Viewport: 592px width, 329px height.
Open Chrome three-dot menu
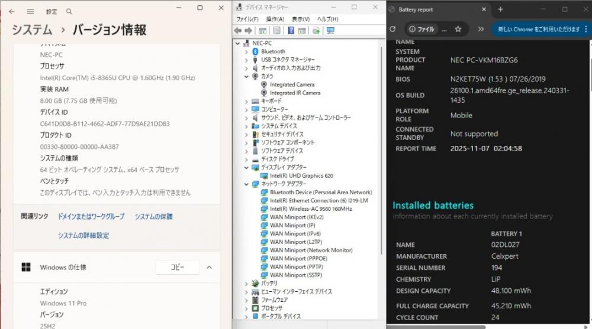click(586, 29)
